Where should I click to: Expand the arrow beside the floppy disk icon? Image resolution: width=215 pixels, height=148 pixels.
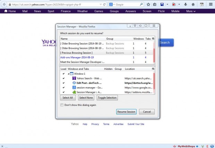point(167,4)
